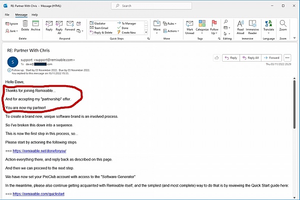Open the remixable.com/quickstart link
Screen dimensions: 300x200
(38, 194)
